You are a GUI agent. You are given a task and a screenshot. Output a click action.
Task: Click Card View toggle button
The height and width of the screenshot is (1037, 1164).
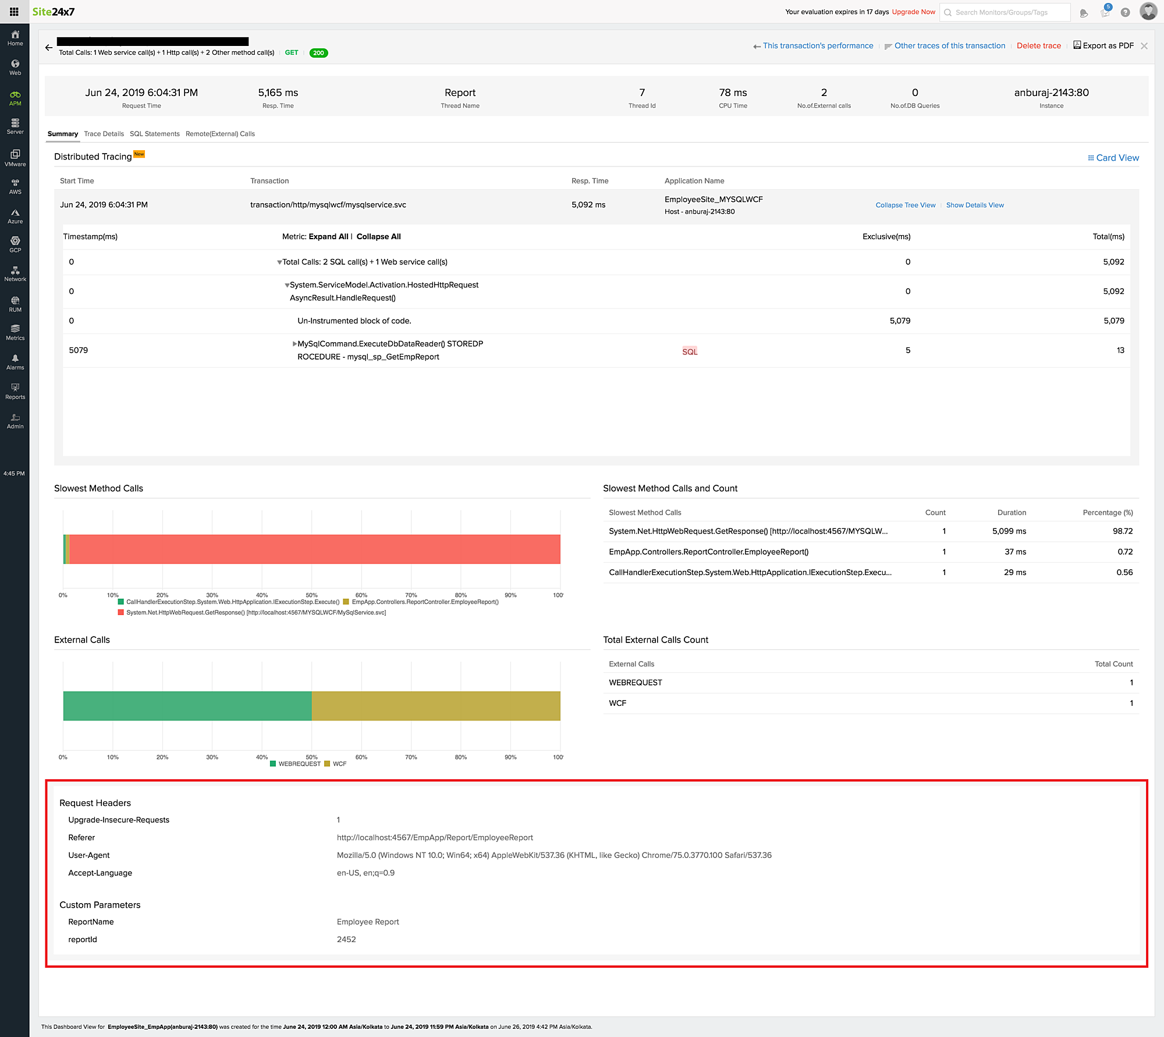click(x=1113, y=158)
